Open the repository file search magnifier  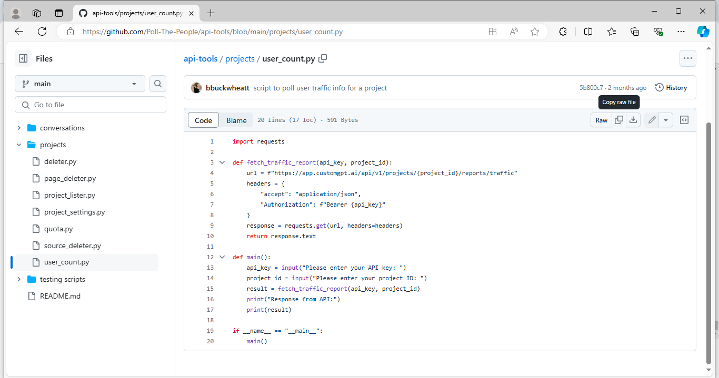click(157, 83)
